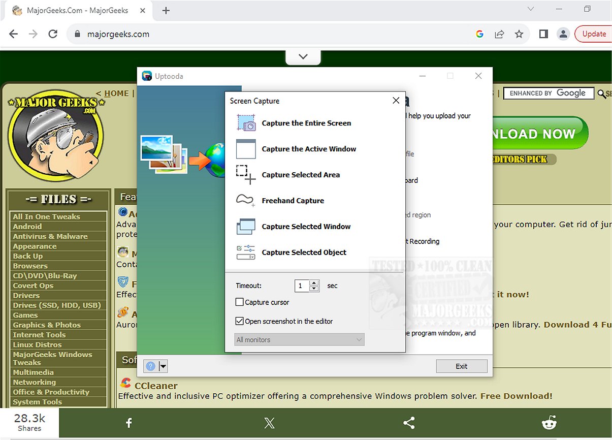Expand the page top chevron toggle

pyautogui.click(x=303, y=57)
